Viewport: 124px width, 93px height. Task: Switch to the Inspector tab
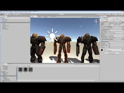point(103,16)
